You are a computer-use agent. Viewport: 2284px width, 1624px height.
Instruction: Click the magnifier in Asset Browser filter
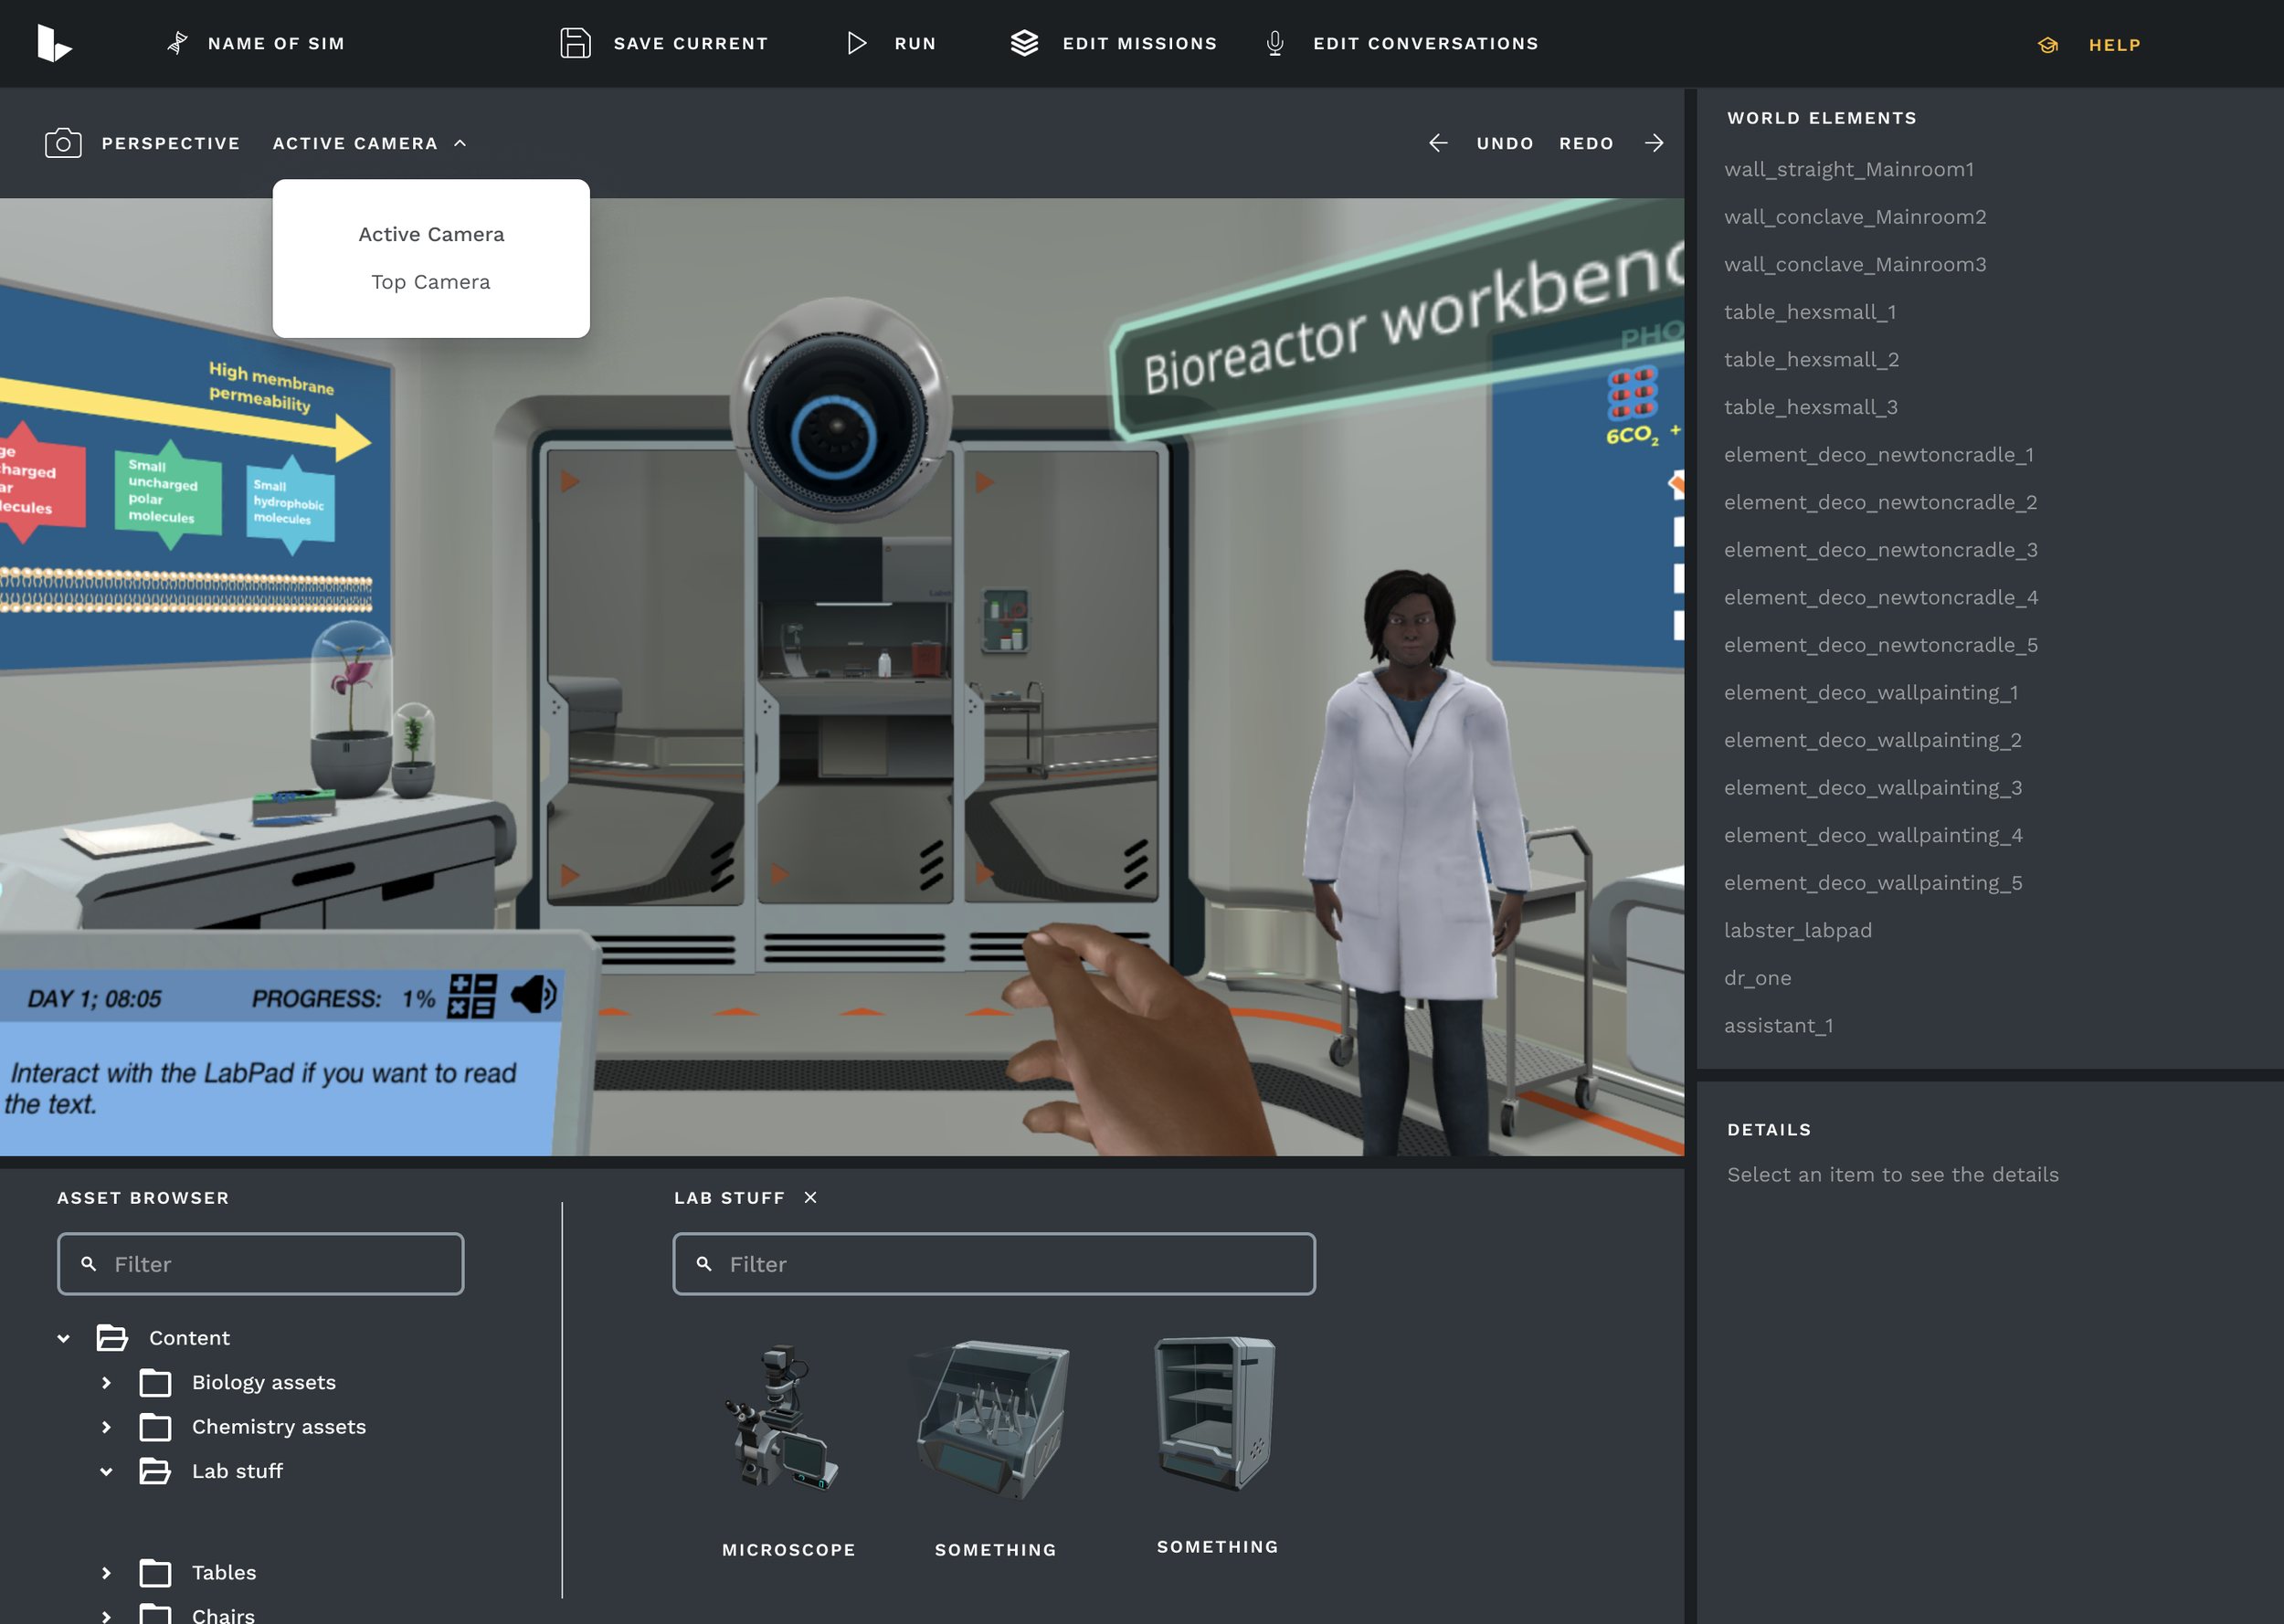click(89, 1264)
